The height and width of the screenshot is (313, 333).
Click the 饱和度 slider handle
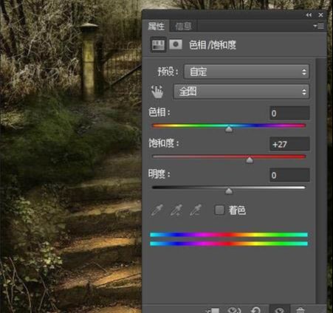(250, 160)
